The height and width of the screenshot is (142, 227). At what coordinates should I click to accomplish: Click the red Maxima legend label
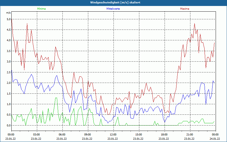(185, 9)
